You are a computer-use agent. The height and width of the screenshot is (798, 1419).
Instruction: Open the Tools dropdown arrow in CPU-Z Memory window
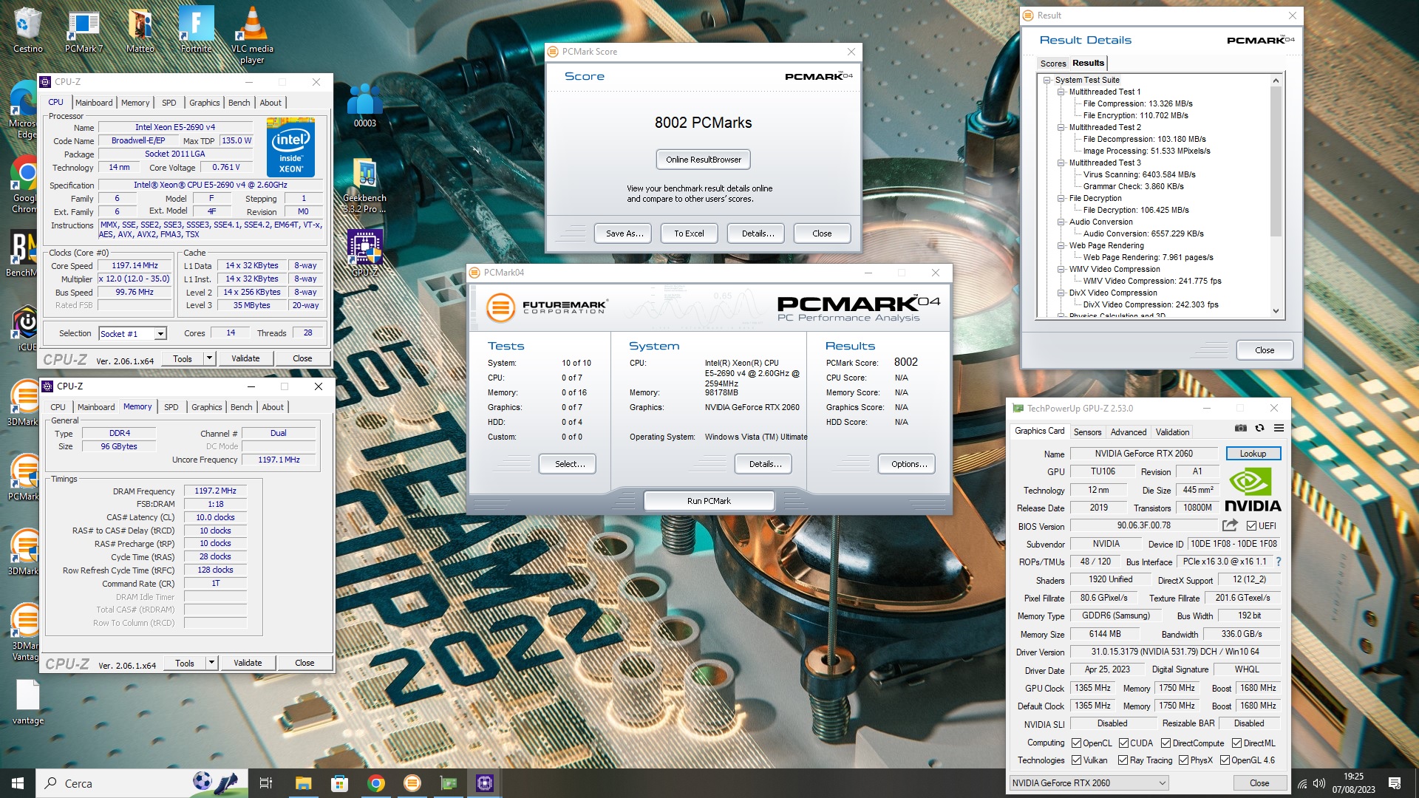click(211, 663)
